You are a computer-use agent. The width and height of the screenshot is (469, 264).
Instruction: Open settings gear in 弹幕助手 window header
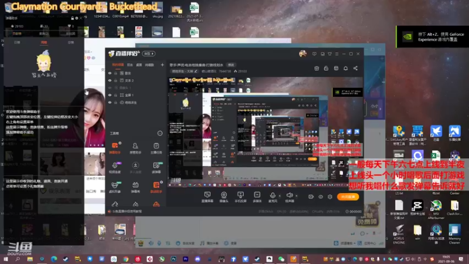[77, 18]
